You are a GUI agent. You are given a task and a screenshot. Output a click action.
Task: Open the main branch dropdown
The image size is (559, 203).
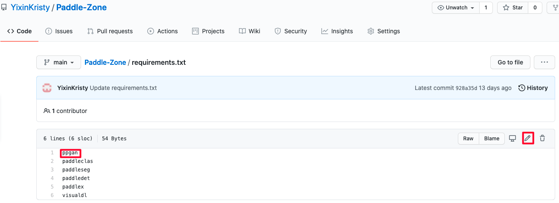pos(59,62)
